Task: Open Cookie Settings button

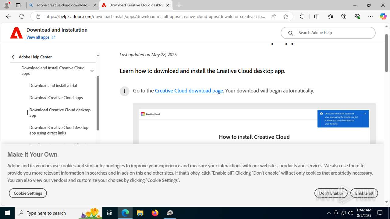Action: (28, 193)
